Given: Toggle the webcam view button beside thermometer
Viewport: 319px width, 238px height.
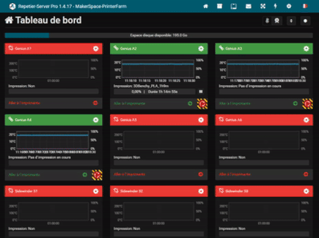Looking at the screenshot, I should (x=276, y=21).
